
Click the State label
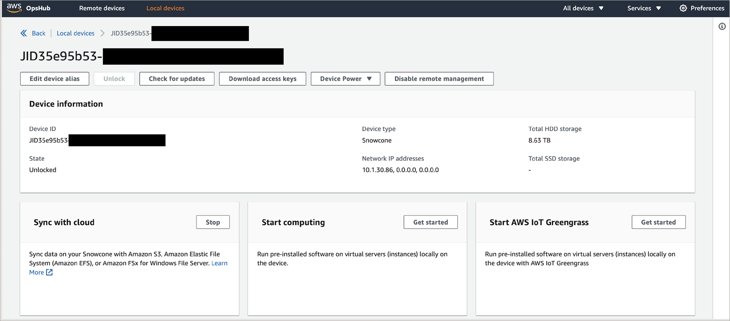click(x=37, y=159)
